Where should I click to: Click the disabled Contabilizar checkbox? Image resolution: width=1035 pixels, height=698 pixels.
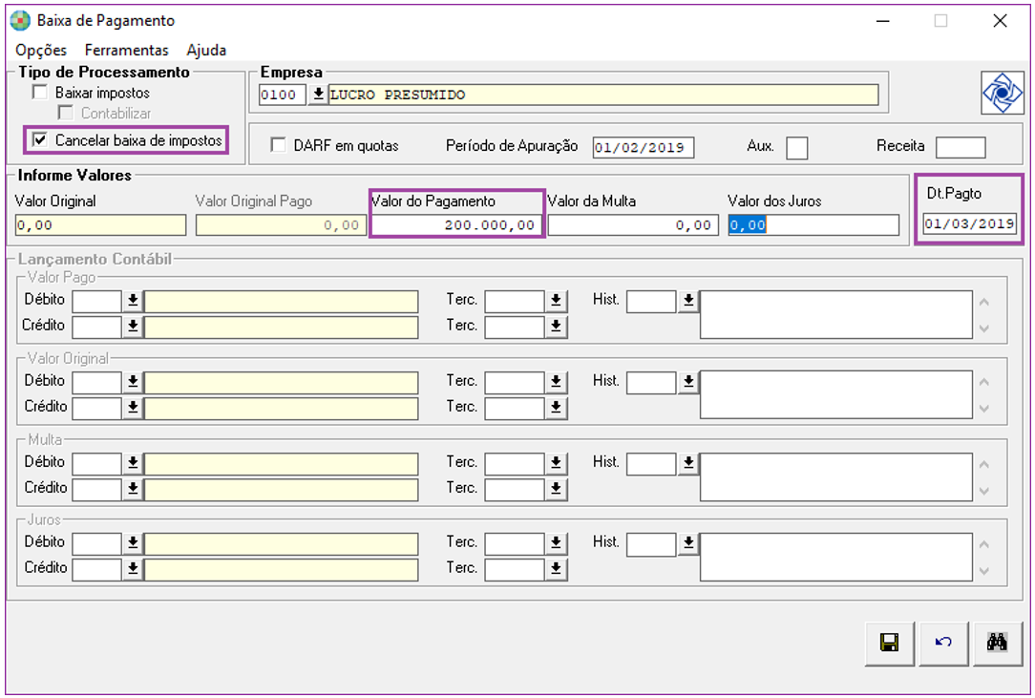pyautogui.click(x=65, y=113)
